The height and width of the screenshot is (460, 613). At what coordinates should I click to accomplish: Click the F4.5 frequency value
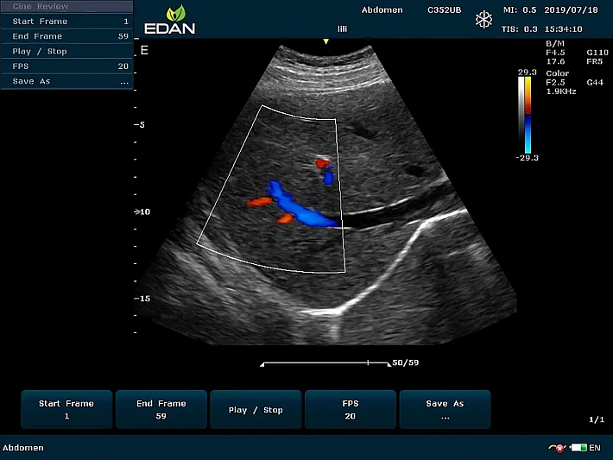click(x=555, y=53)
